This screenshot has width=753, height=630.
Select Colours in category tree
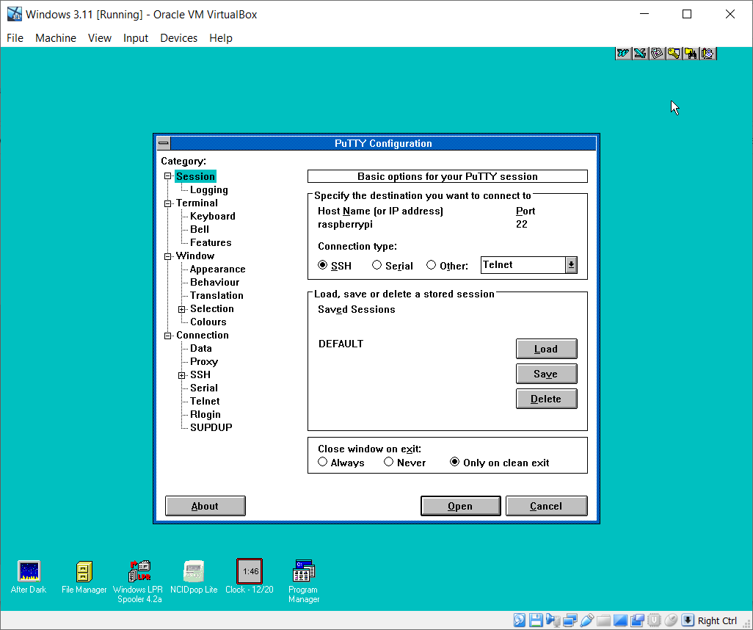click(x=208, y=322)
